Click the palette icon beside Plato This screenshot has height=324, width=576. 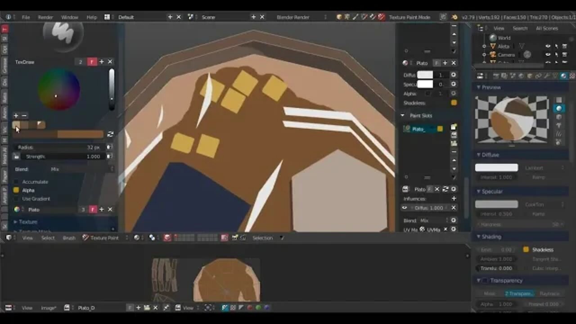[17, 210]
